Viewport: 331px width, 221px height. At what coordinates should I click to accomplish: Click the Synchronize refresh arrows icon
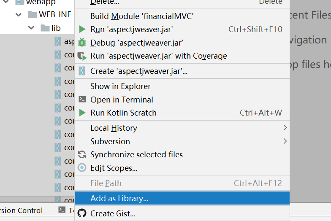pyautogui.click(x=82, y=154)
